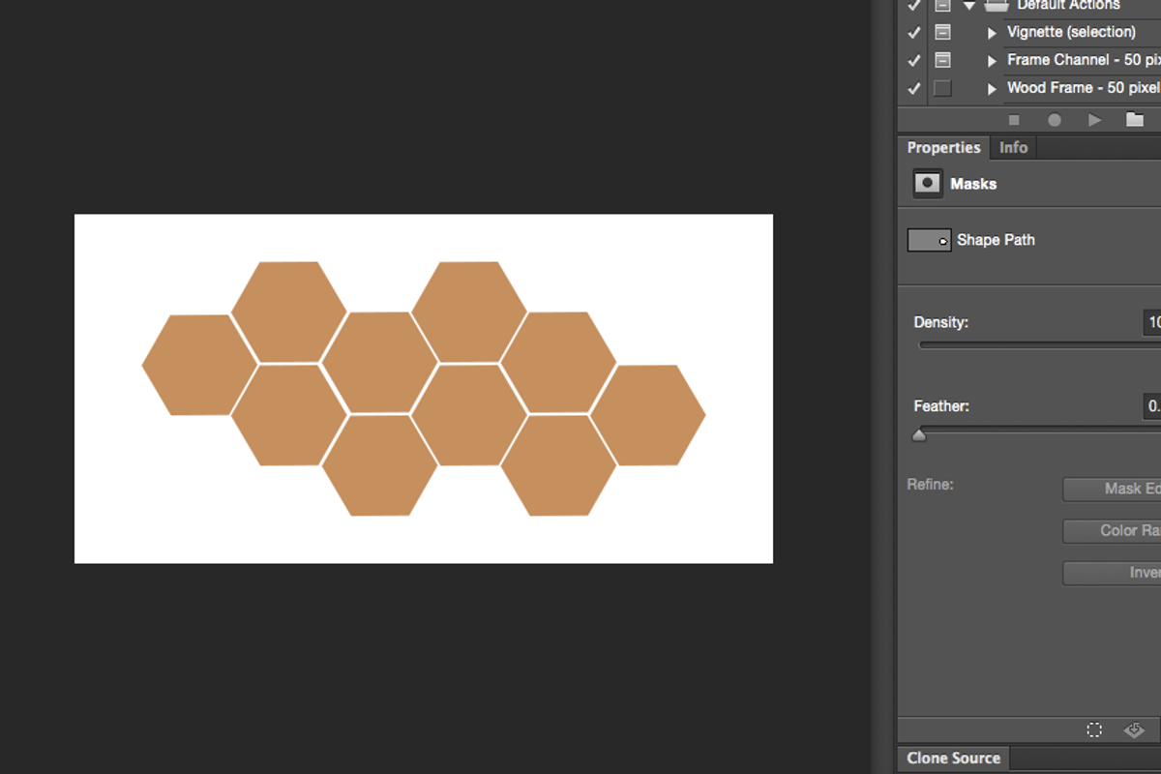Image resolution: width=1161 pixels, height=774 pixels.
Task: Select the Default Actions set name
Action: click(x=1068, y=5)
